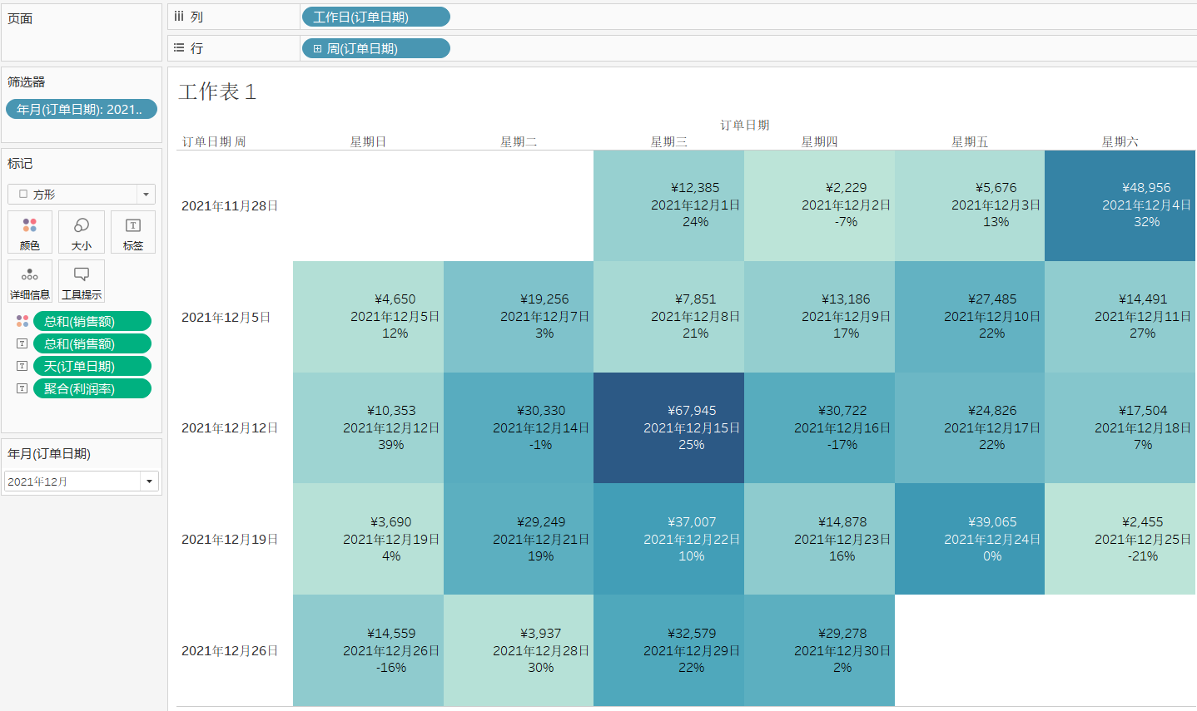Select the ¥14,559 cell for 2021年12月26日

point(368,650)
